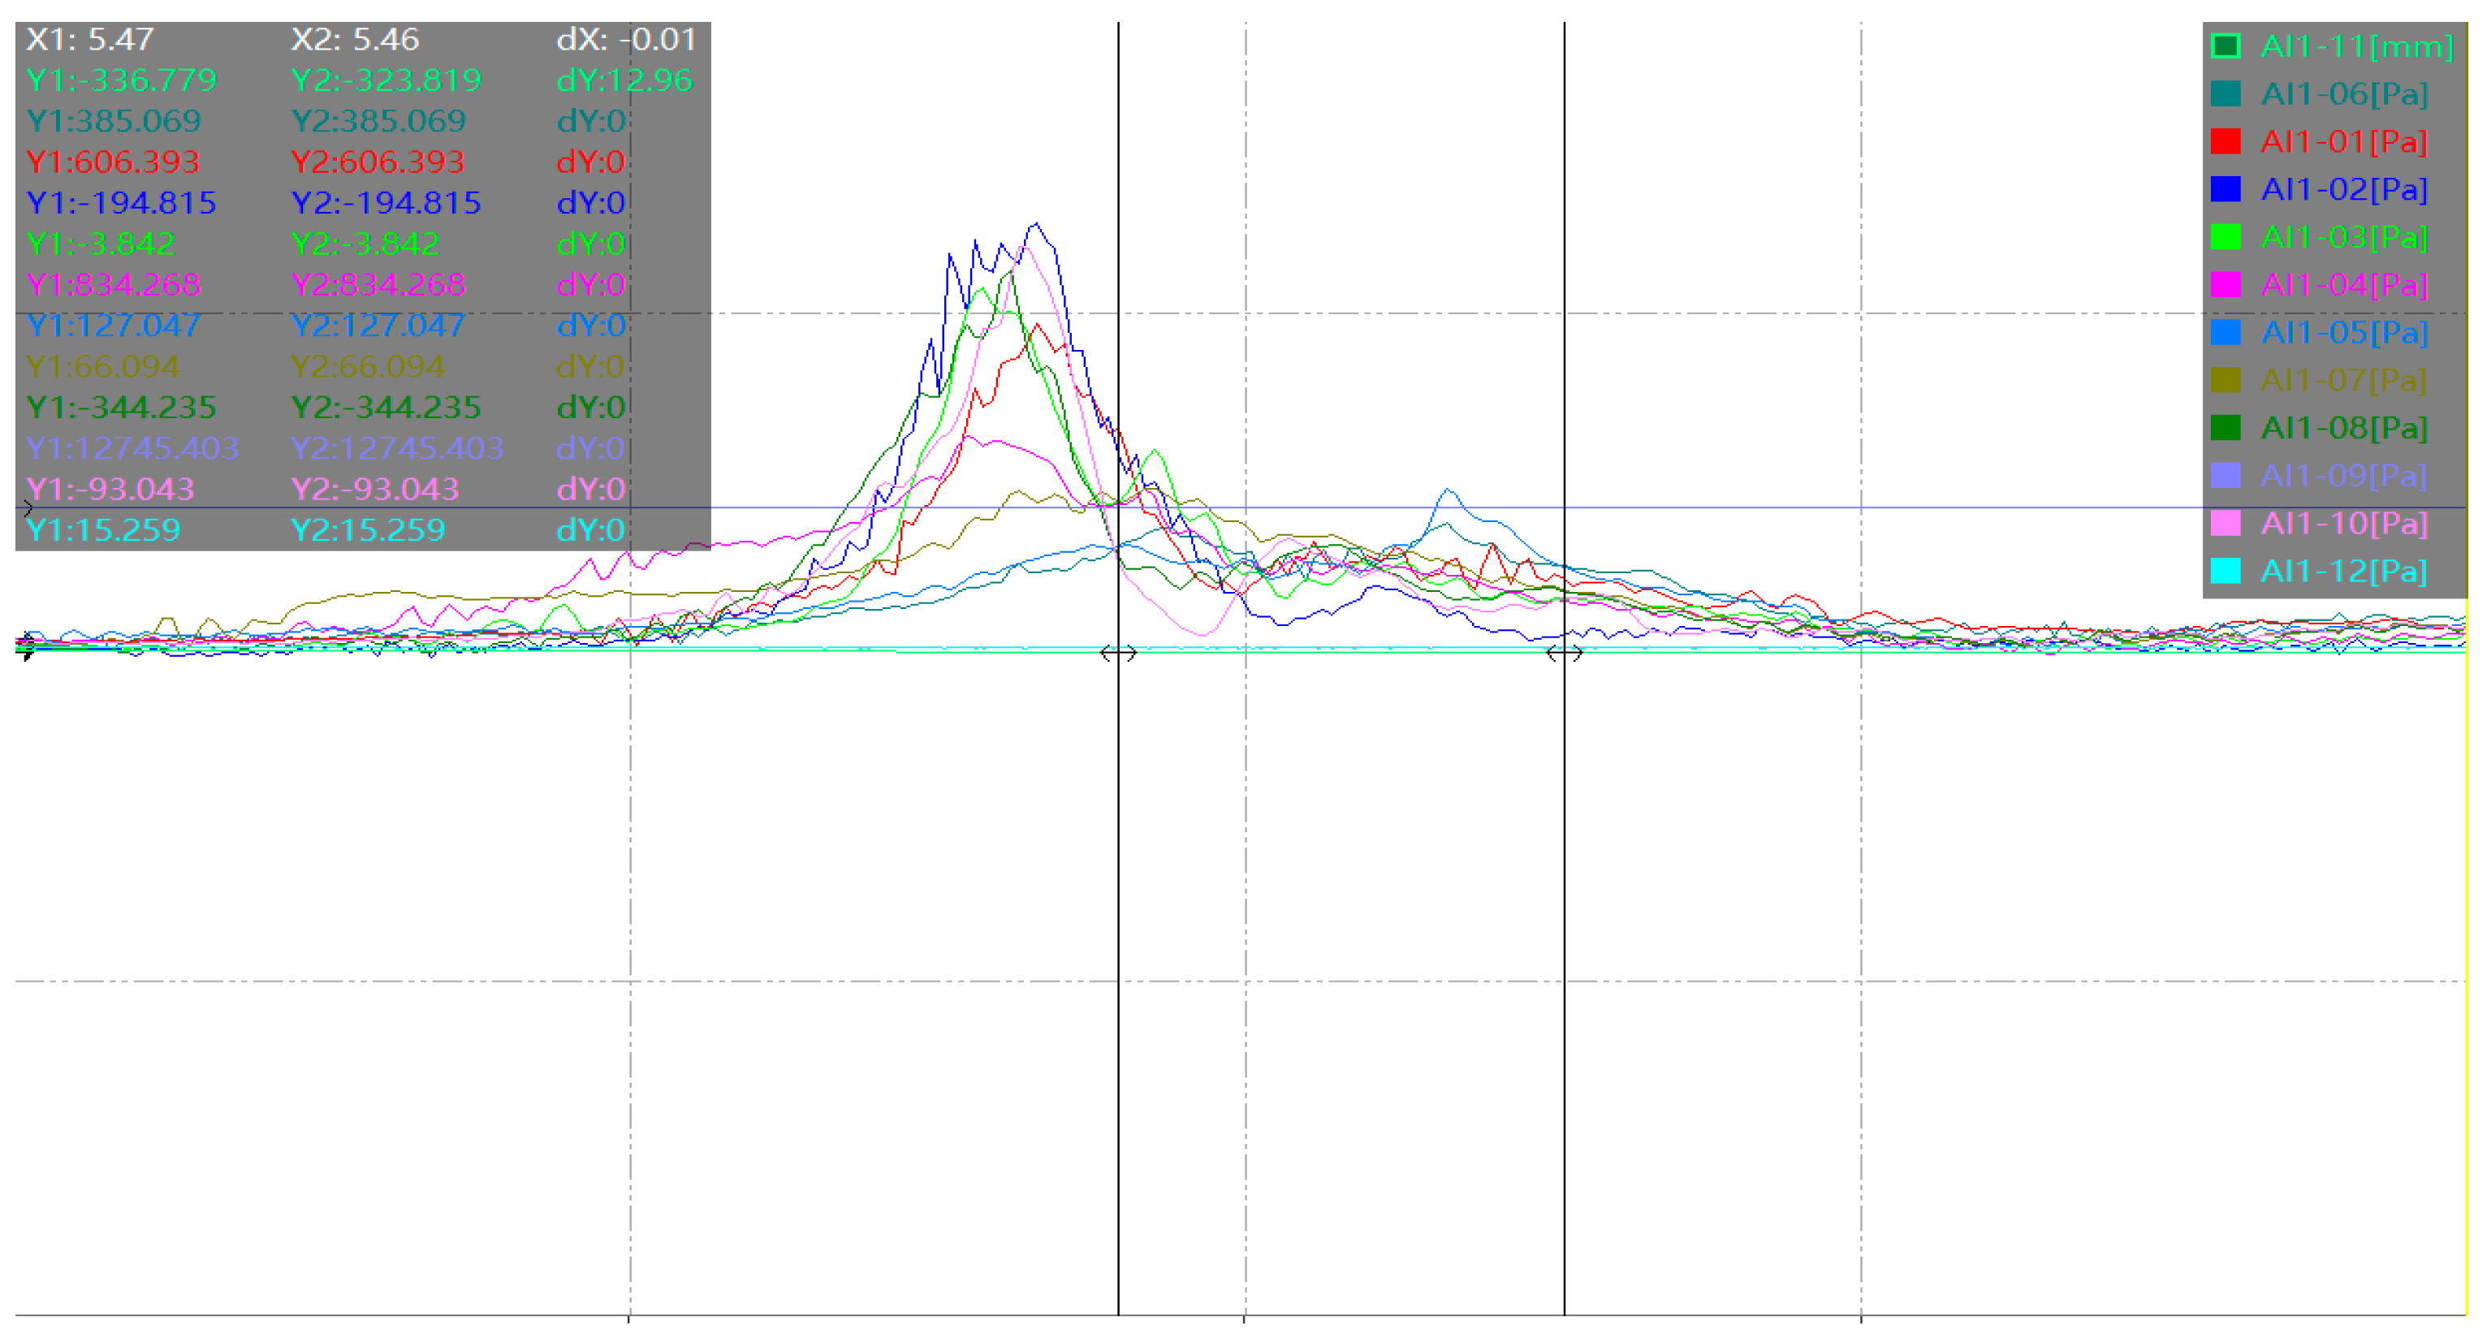Click the olive AI1-07[Pa] legend swatch

coord(2225,380)
